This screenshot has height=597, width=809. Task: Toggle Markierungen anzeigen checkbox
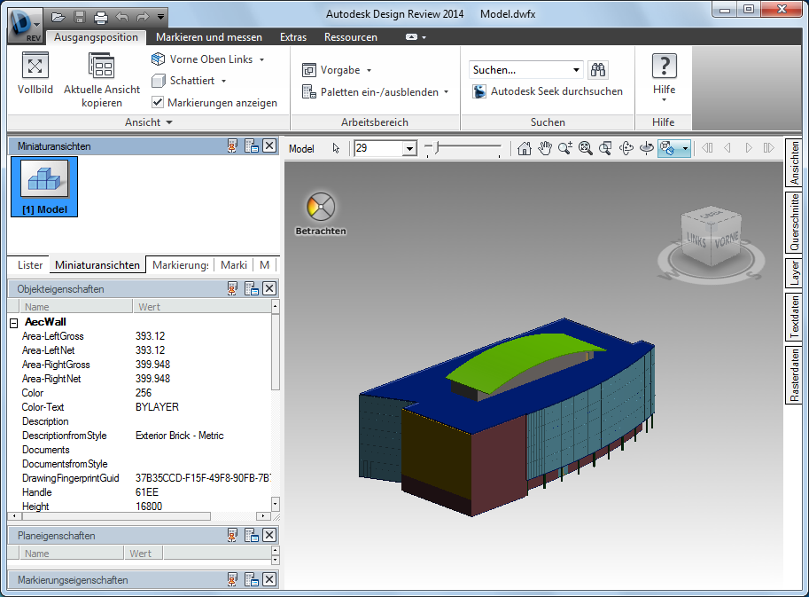[158, 102]
